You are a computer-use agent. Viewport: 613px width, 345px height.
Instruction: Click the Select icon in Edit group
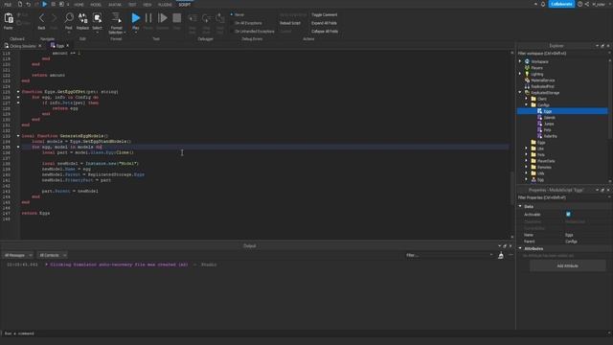(97, 17)
